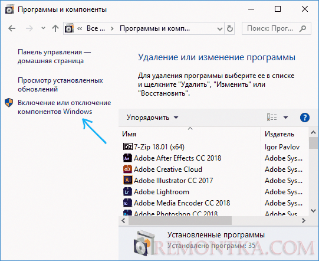This screenshot has height=261, width=319.
Task: Select Adobe Creative Cloud entry
Action: [x=168, y=169]
